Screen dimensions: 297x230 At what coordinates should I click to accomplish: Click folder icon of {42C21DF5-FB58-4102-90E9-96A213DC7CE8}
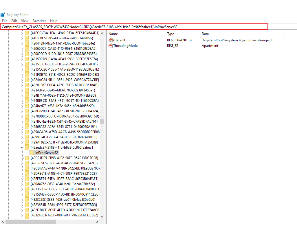pyautogui.click(x=27, y=158)
